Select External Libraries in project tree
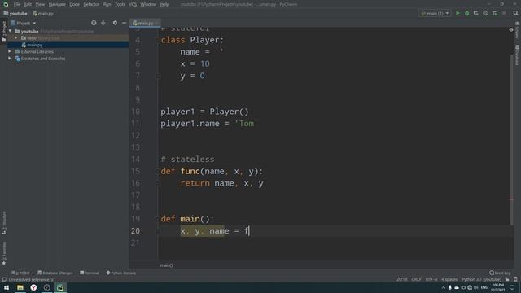 [37, 52]
